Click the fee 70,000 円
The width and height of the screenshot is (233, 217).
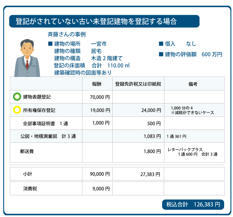point(100,97)
